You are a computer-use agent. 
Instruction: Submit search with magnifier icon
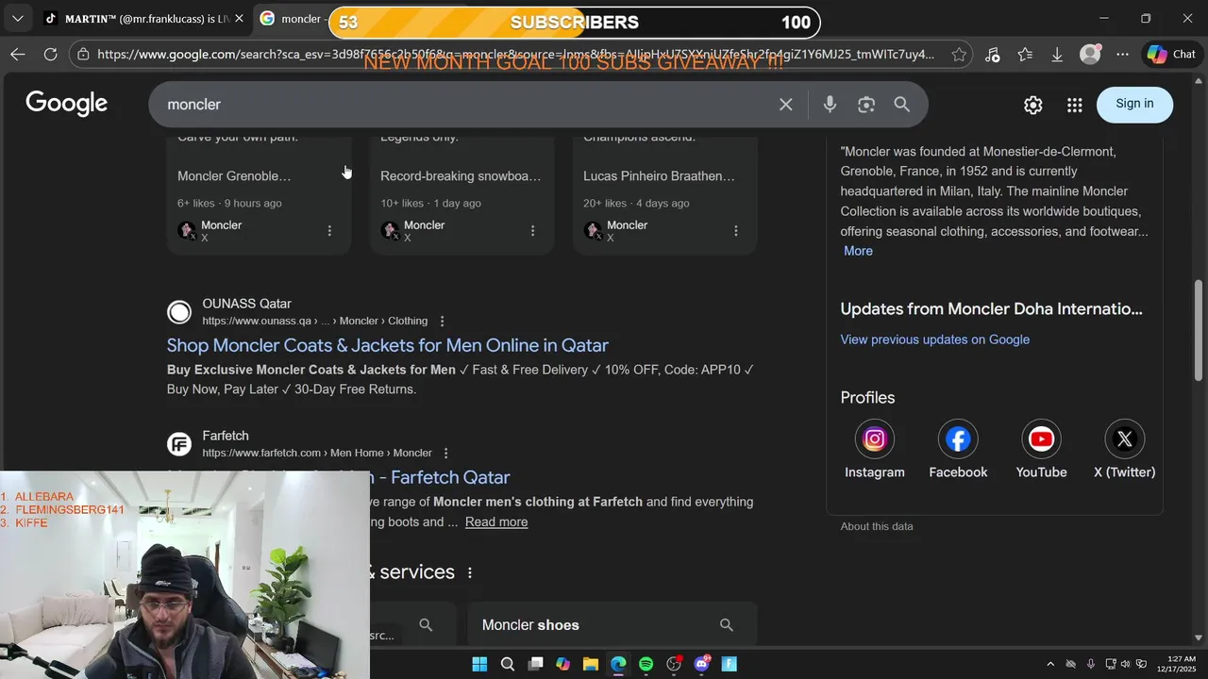tap(902, 105)
